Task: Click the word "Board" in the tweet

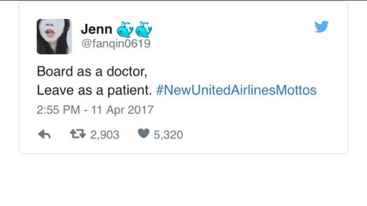Action: point(52,72)
